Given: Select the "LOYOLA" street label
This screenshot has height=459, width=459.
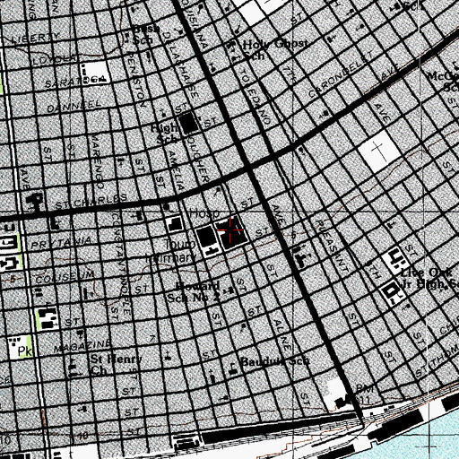Looking at the screenshot, I should click(x=56, y=59).
